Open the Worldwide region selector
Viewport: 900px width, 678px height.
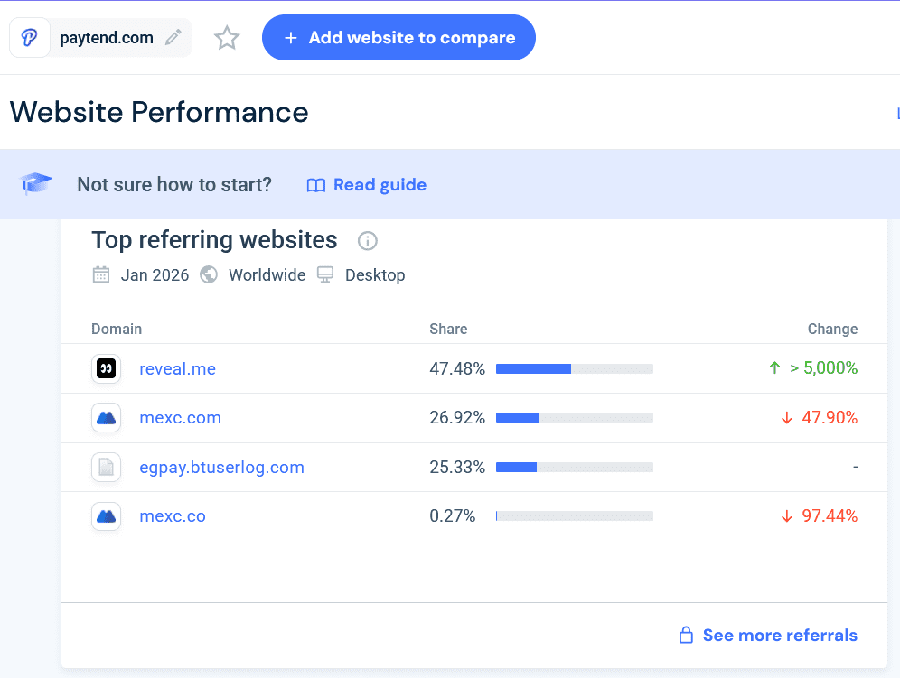point(267,274)
